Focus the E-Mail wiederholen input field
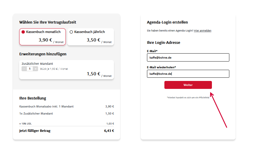The height and width of the screenshot is (146, 255). (188, 74)
